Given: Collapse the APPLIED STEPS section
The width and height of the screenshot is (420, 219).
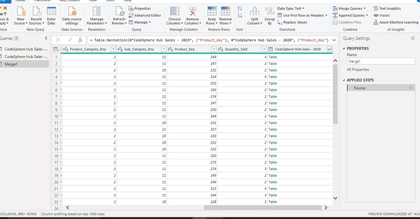Looking at the screenshot, I should click(x=344, y=80).
